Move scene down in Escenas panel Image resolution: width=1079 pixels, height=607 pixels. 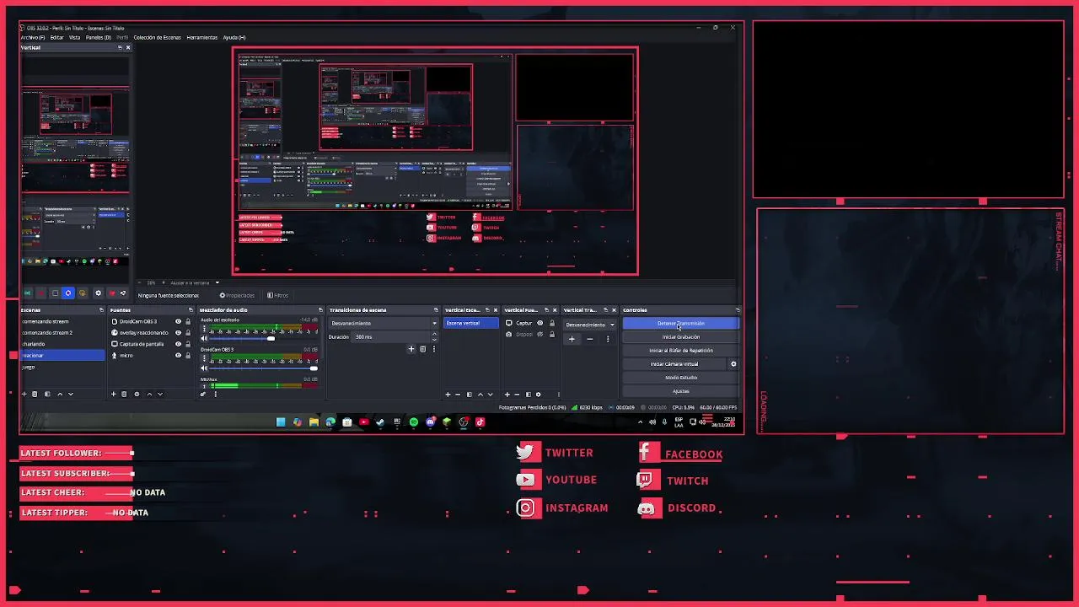coord(71,394)
